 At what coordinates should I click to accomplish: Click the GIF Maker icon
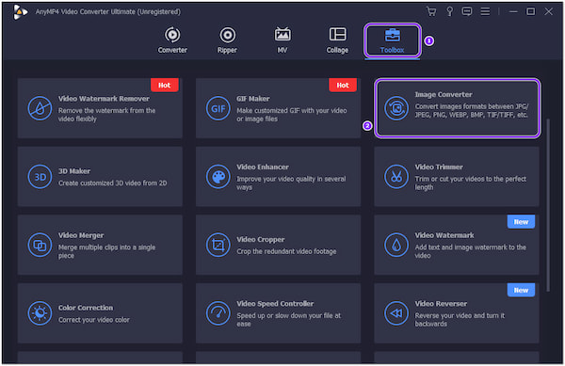pos(218,108)
